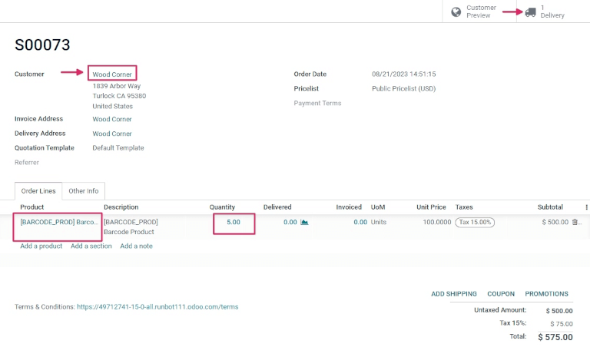Image resolution: width=590 pixels, height=347 pixels.
Task: Open Public Pricelist (USD) dropdown
Action: click(x=403, y=89)
